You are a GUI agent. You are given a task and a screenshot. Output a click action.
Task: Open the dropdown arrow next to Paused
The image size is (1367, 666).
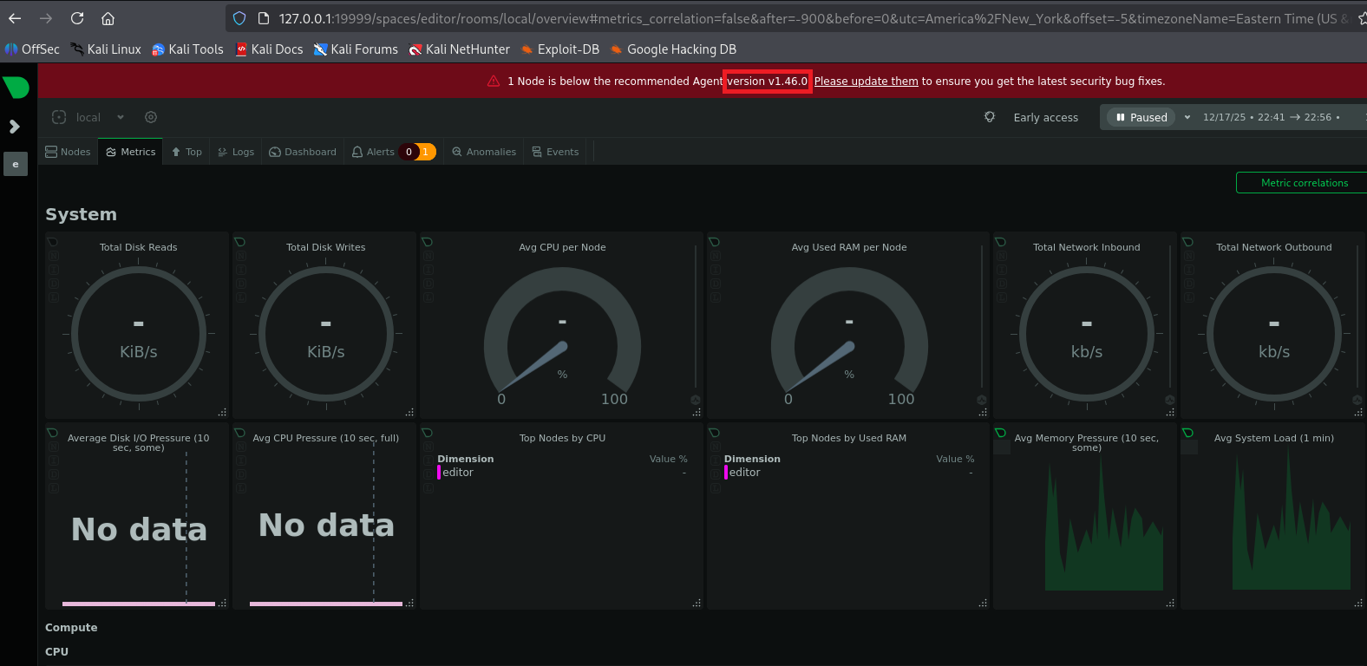coord(1187,117)
